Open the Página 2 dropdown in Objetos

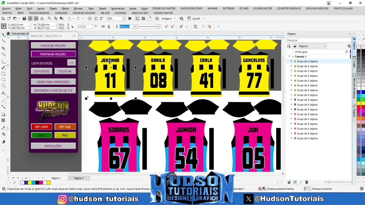(x=312, y=46)
